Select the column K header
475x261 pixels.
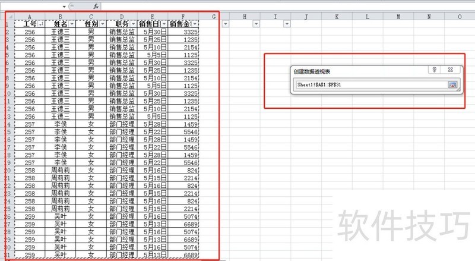[x=337, y=17]
